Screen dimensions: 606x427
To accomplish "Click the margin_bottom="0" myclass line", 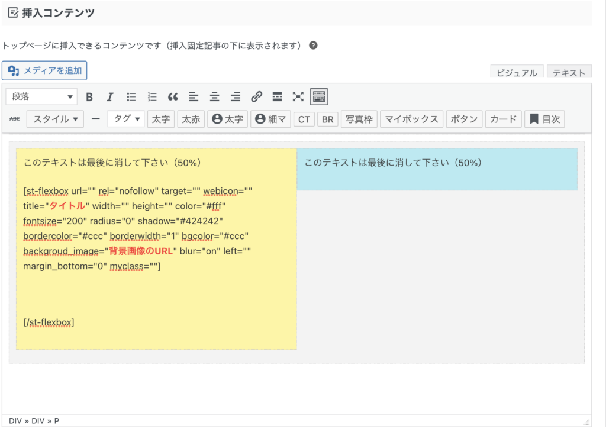I will (92, 266).
